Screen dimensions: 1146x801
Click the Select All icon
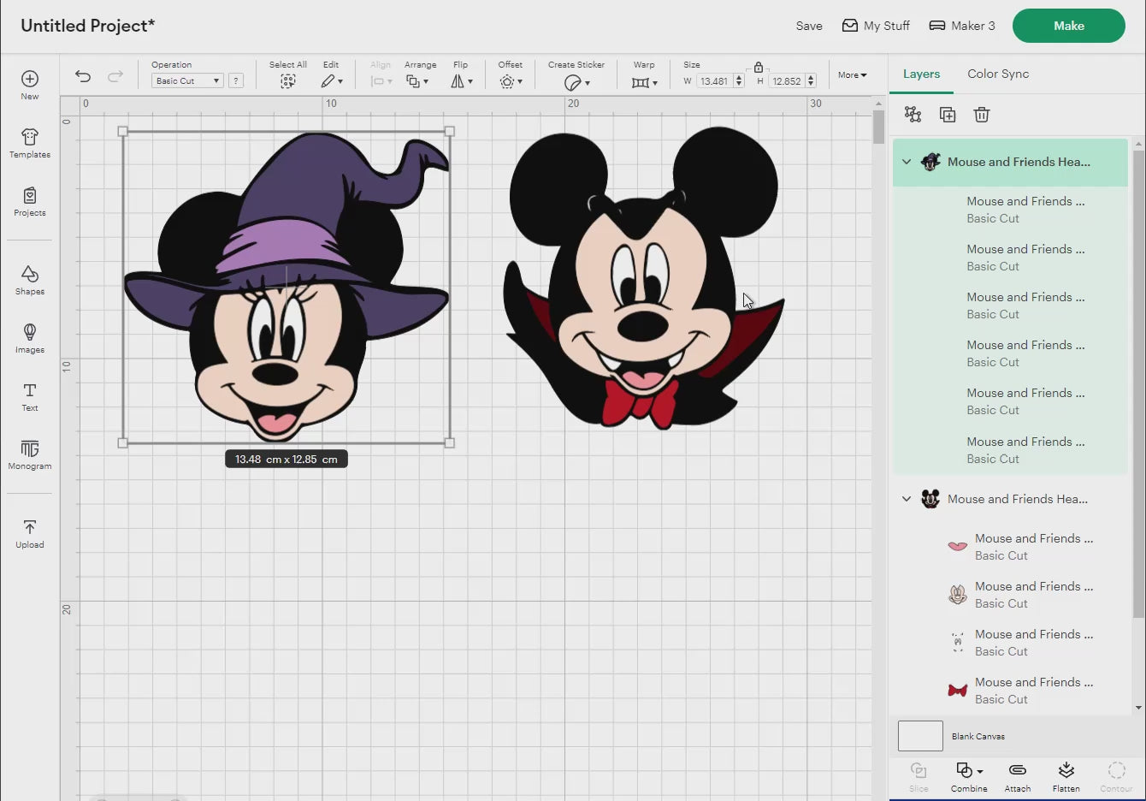[288, 80]
